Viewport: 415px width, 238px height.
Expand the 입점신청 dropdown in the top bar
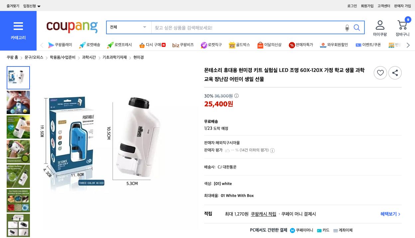coord(30,6)
